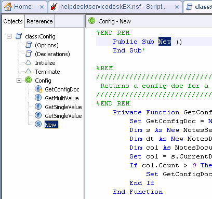
Task: Close the servicedeskEX.nsf Script tab
Action: pos(177,7)
